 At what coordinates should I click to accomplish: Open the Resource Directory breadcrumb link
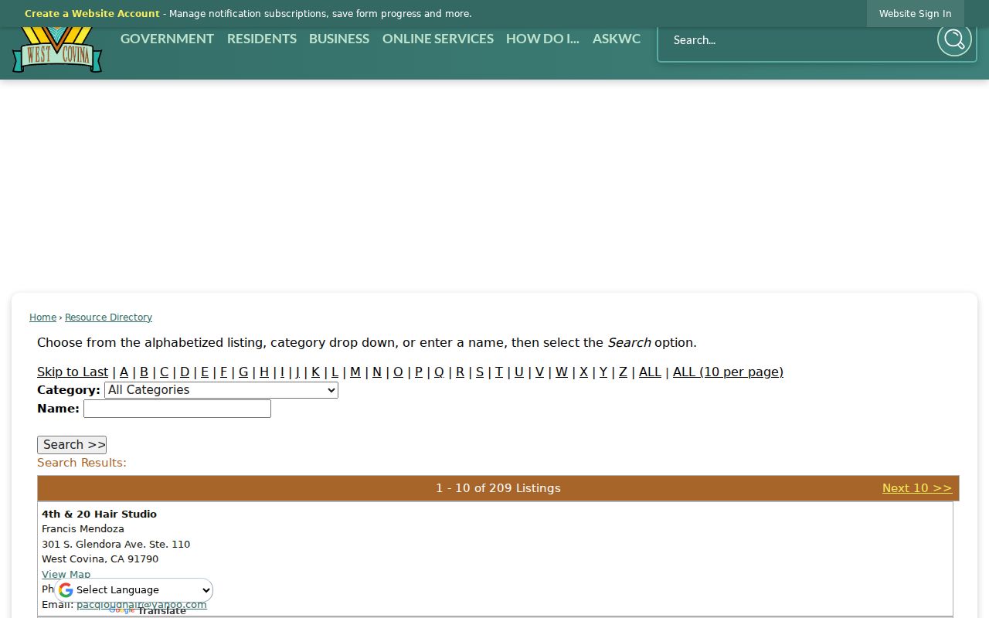pyautogui.click(x=108, y=317)
